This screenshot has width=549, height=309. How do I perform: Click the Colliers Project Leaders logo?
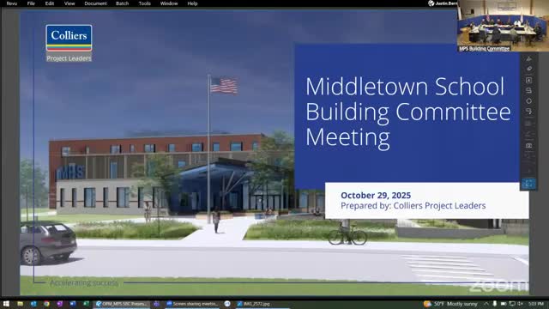coord(69,43)
